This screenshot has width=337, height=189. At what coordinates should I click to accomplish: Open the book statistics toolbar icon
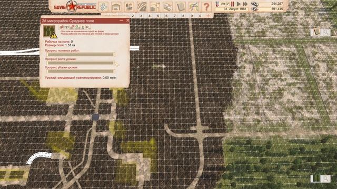click(x=181, y=7)
